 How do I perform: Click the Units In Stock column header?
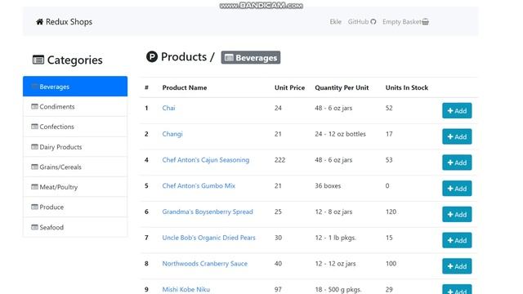[407, 87]
